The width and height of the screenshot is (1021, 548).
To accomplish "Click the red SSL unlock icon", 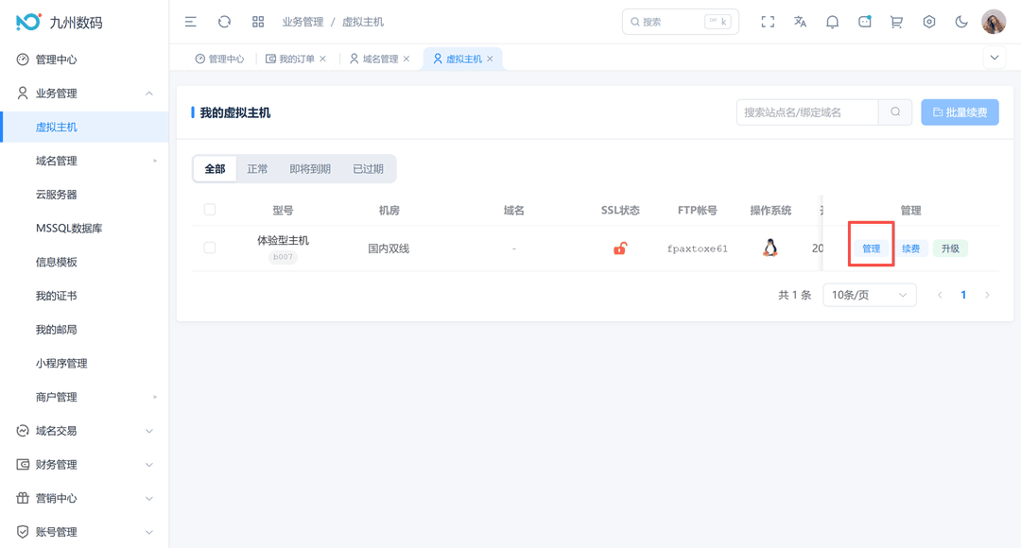I will tap(620, 248).
